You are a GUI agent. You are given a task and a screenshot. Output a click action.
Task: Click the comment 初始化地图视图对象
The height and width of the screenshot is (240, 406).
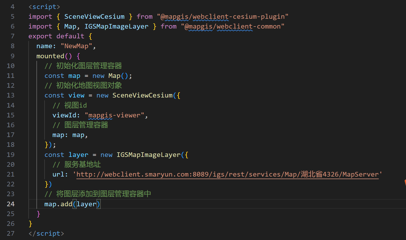point(83,86)
